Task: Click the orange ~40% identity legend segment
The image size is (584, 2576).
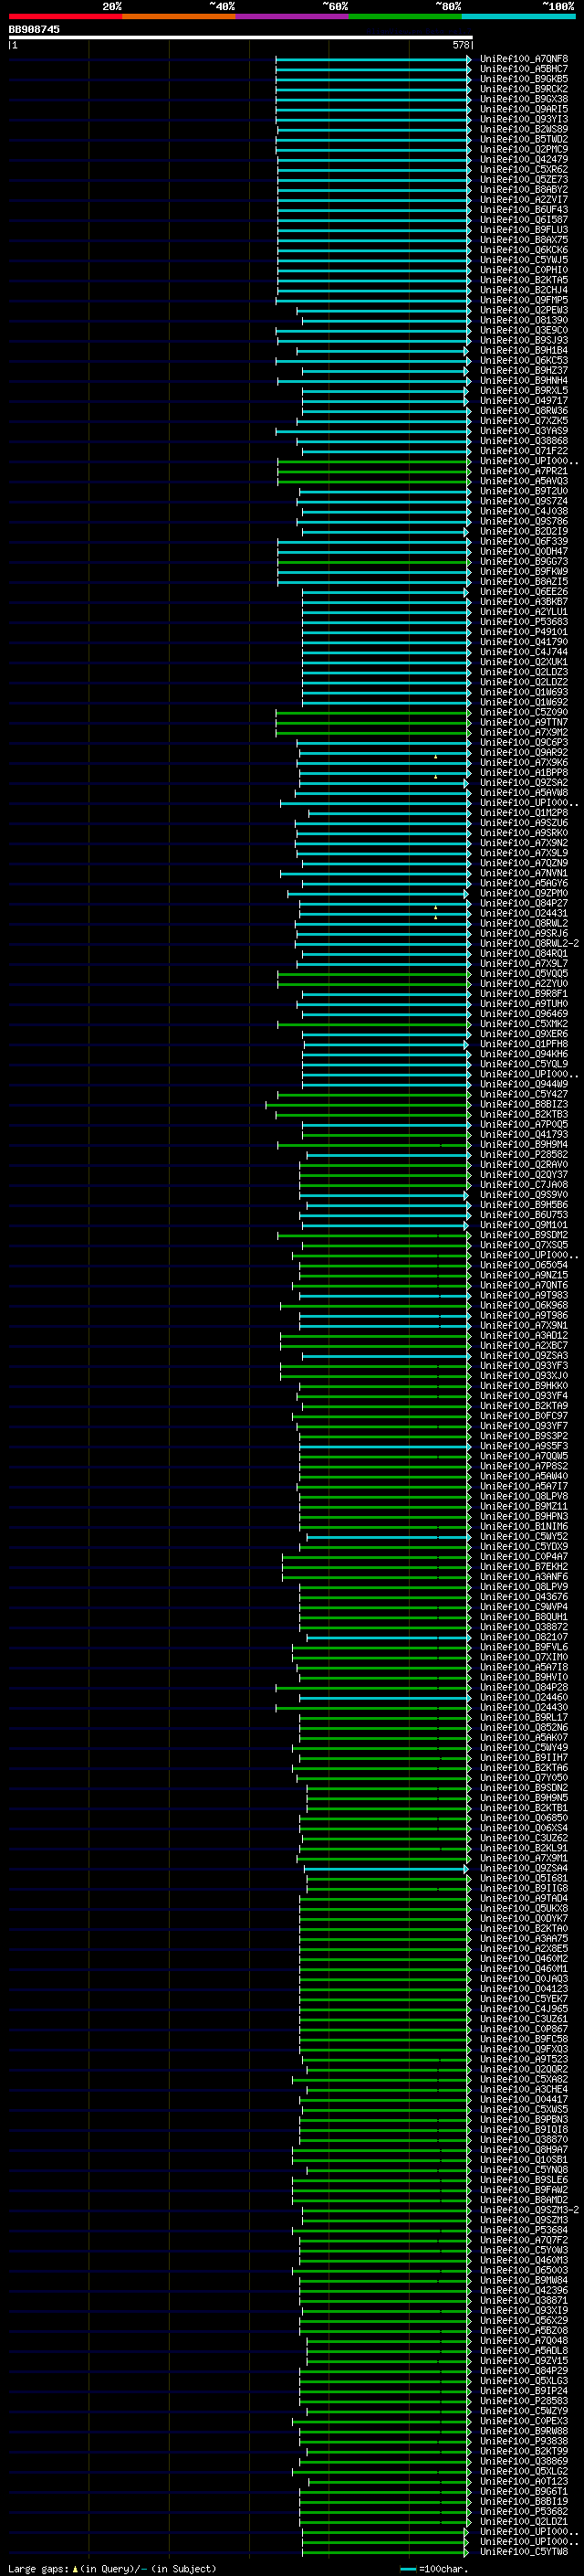Action: coord(179,16)
